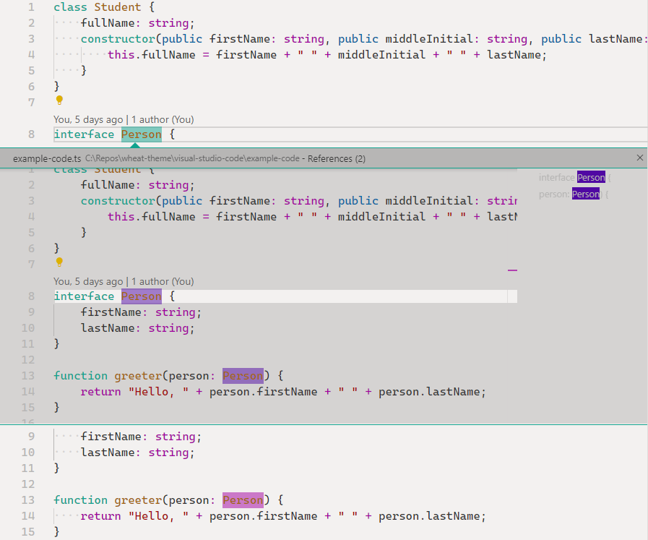Click highlighted Person on peek view line 13
Viewport: 648px width, 540px height.
pos(243,376)
